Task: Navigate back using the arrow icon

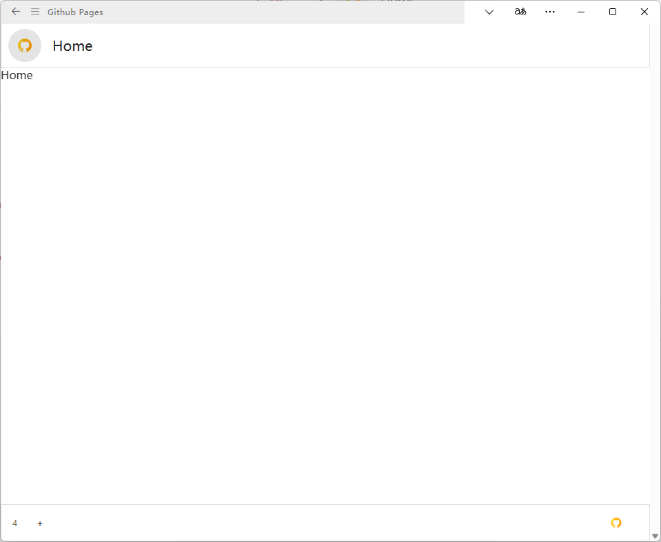Action: pos(15,11)
